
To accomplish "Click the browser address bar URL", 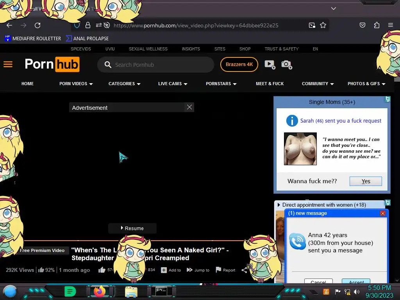I will click(x=196, y=25).
